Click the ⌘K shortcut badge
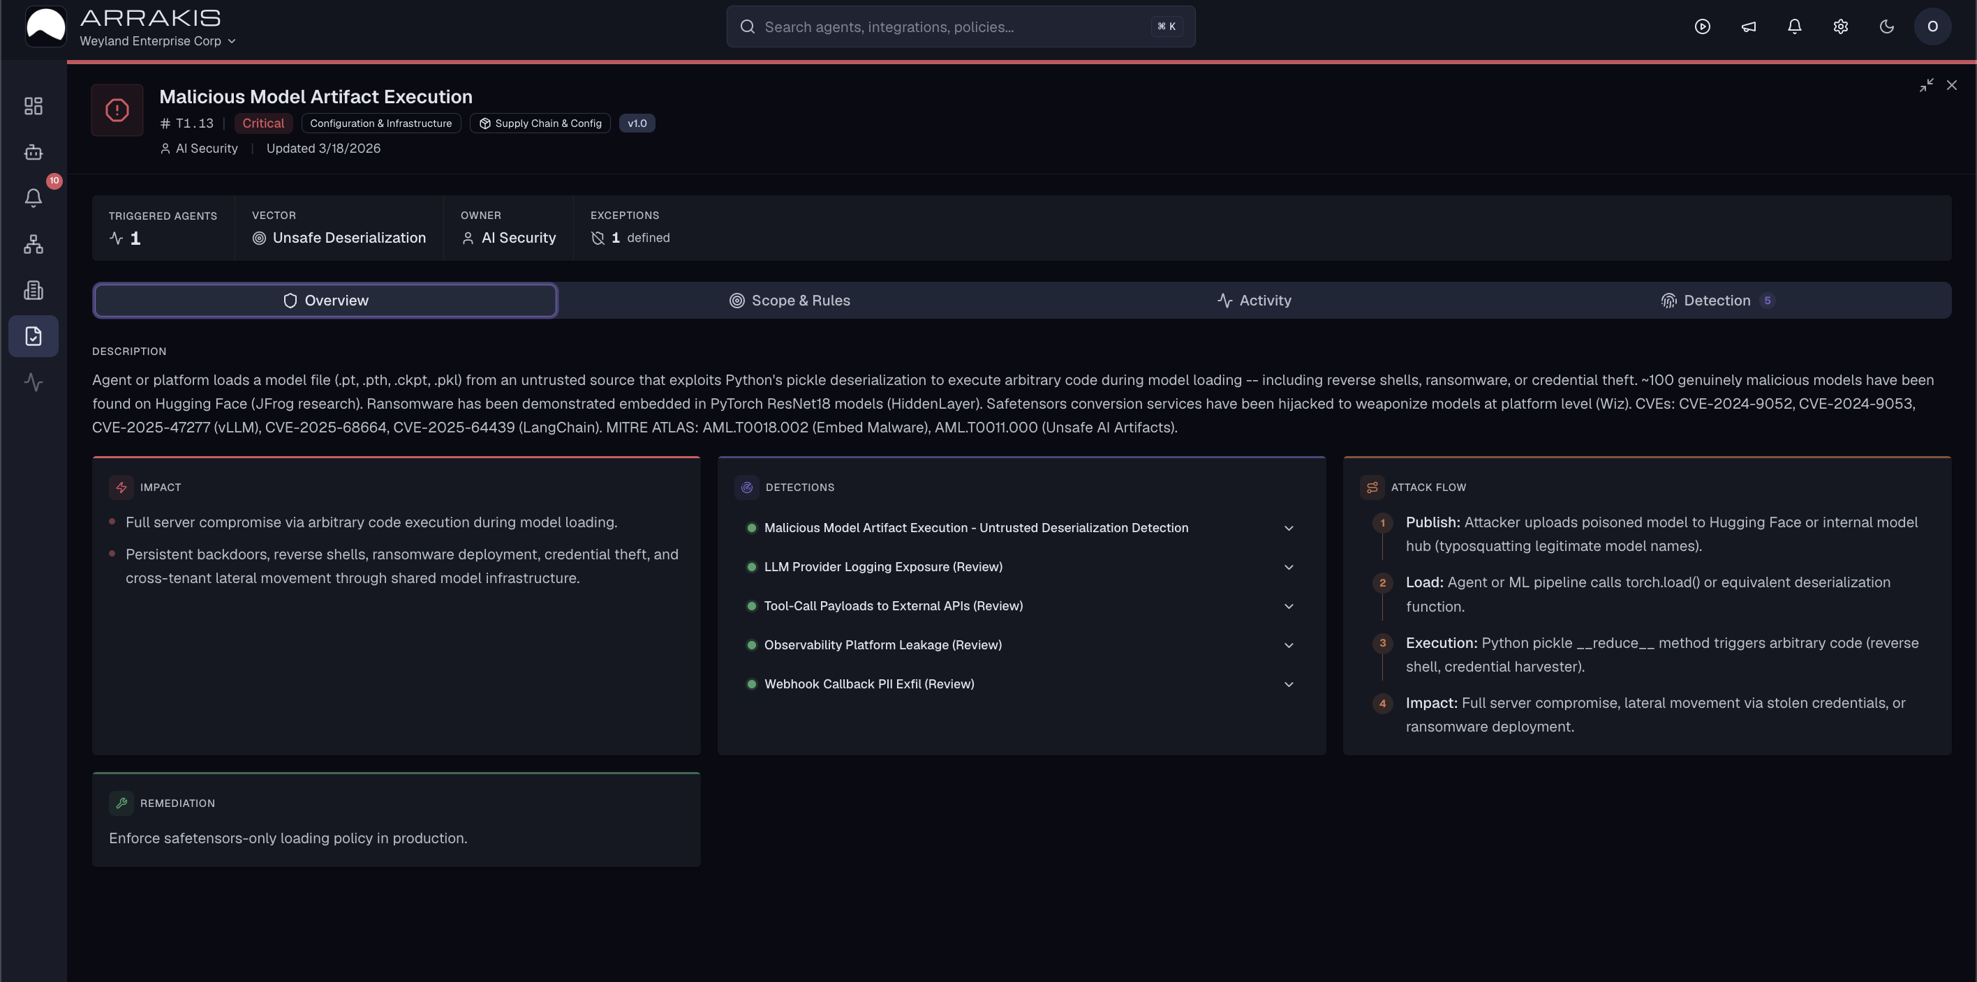The width and height of the screenshot is (1977, 982). (x=1167, y=27)
